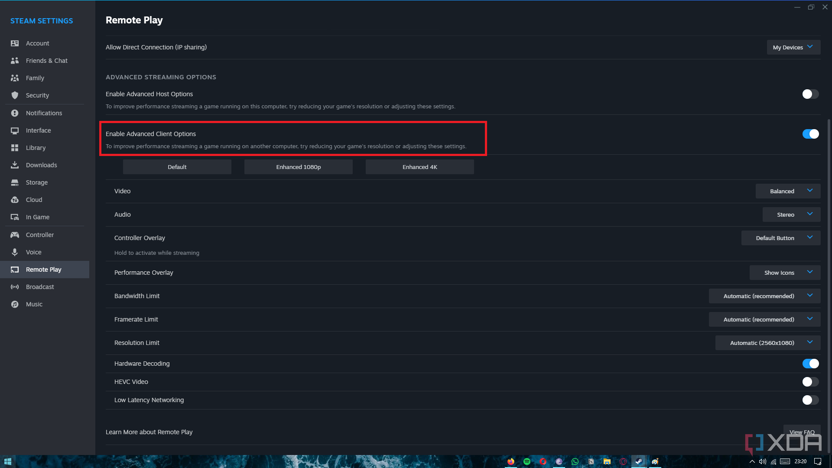The width and height of the screenshot is (832, 468).
Task: Click the Controller gamepad icon
Action: click(x=15, y=235)
